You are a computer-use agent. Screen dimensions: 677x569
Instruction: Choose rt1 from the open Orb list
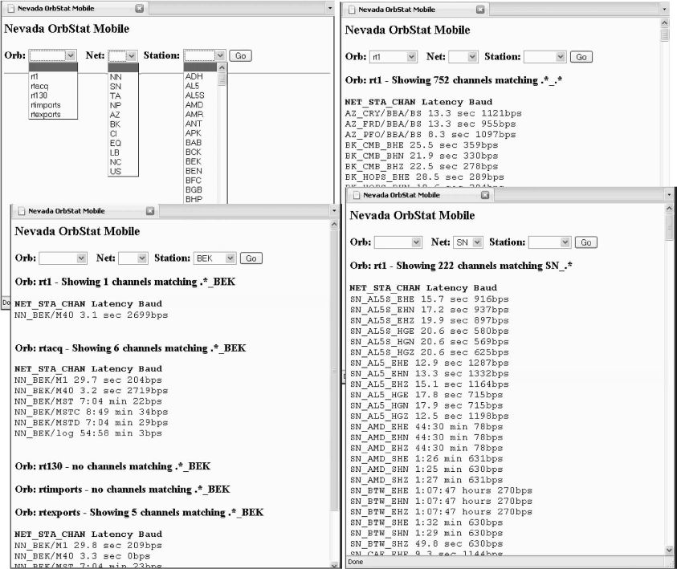point(53,77)
